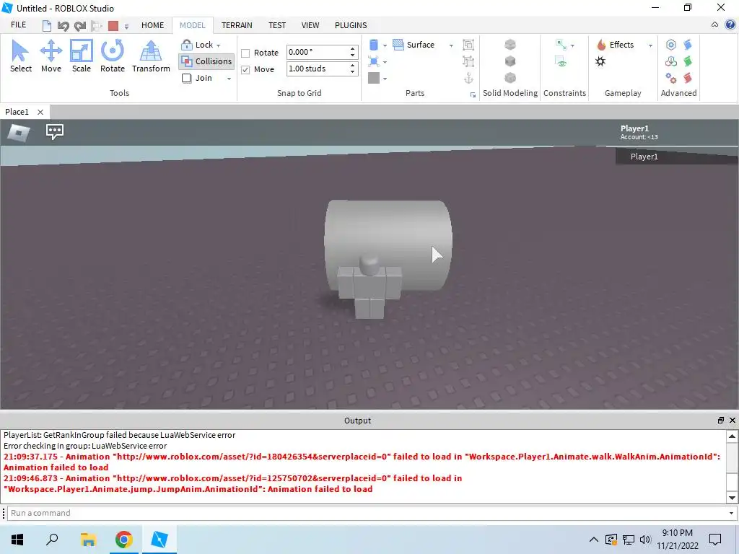This screenshot has width=739, height=554.
Task: Click the Group parts icon
Action: coord(468,45)
